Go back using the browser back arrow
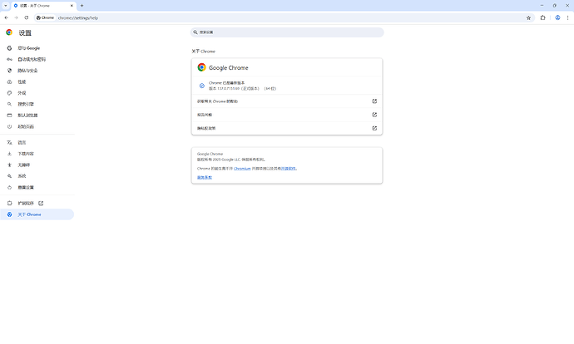The image size is (574, 344). point(6,17)
